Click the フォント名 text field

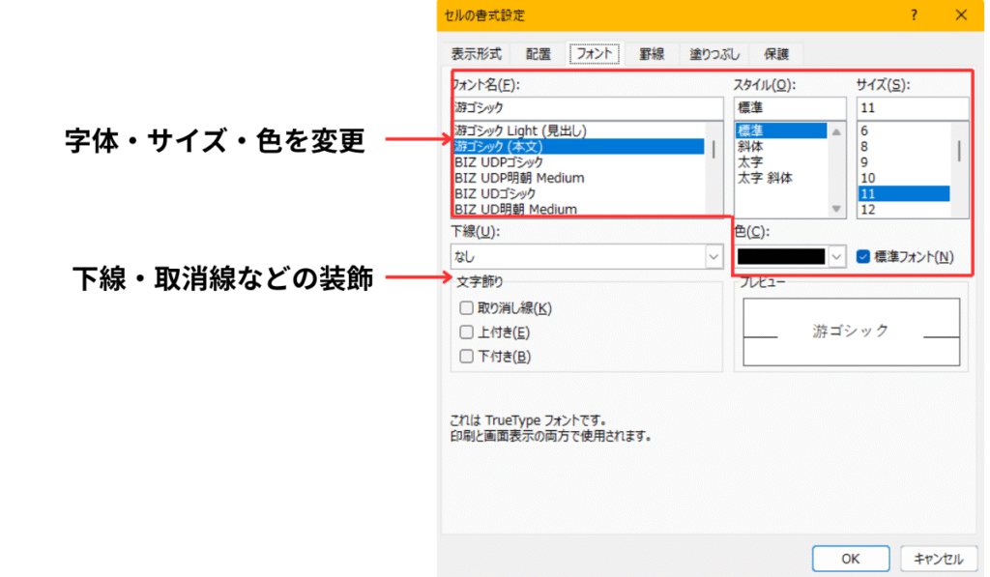586,108
